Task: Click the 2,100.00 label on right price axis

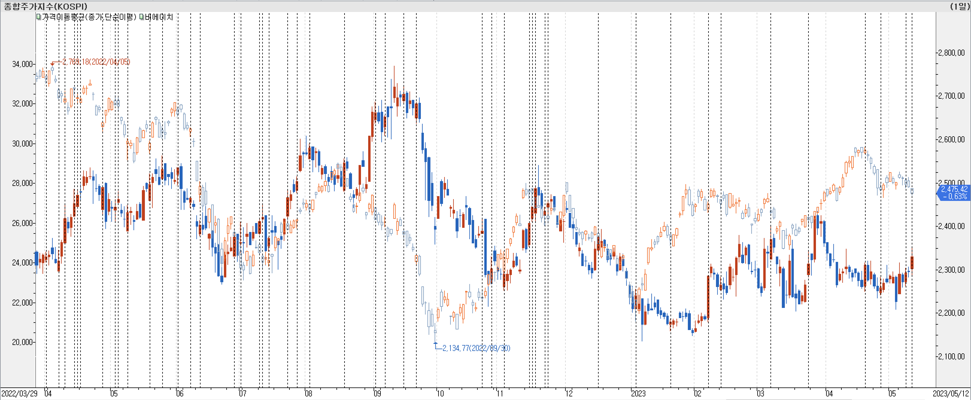Action: [952, 356]
